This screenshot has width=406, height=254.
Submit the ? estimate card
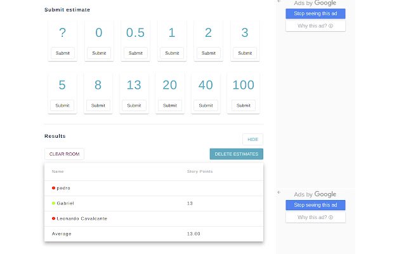62,53
